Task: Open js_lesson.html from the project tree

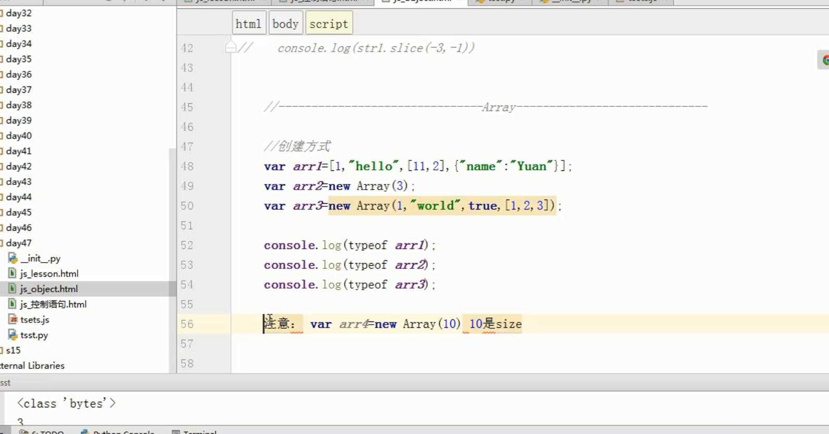Action: (x=50, y=273)
